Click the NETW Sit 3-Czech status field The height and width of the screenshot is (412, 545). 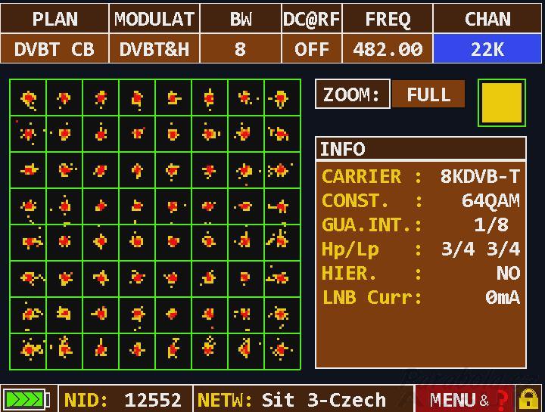[303, 399]
